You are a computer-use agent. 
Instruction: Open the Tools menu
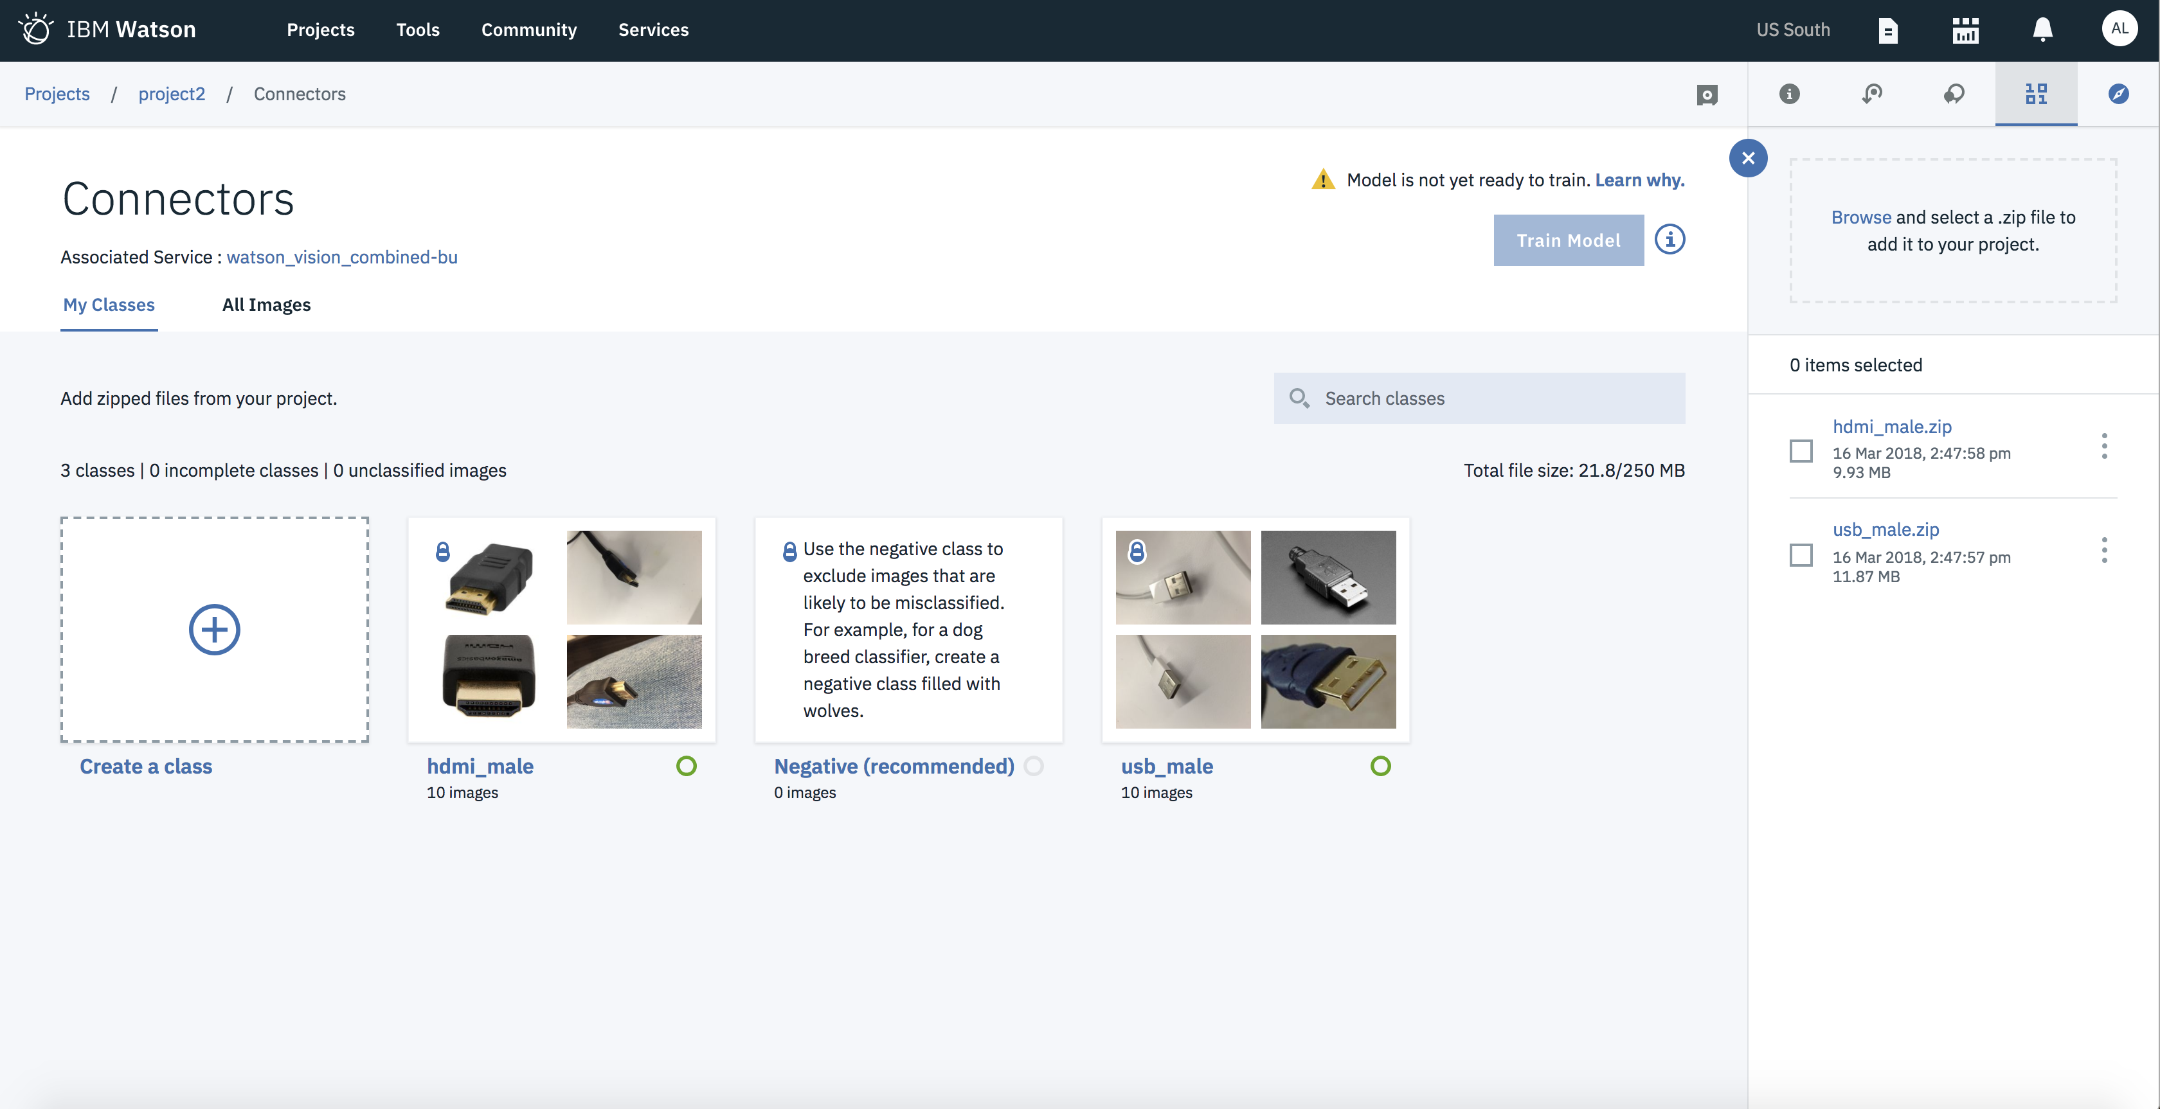pyautogui.click(x=418, y=30)
